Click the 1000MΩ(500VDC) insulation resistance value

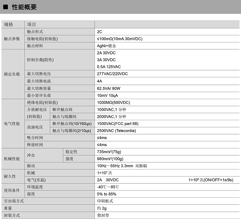click(114, 103)
